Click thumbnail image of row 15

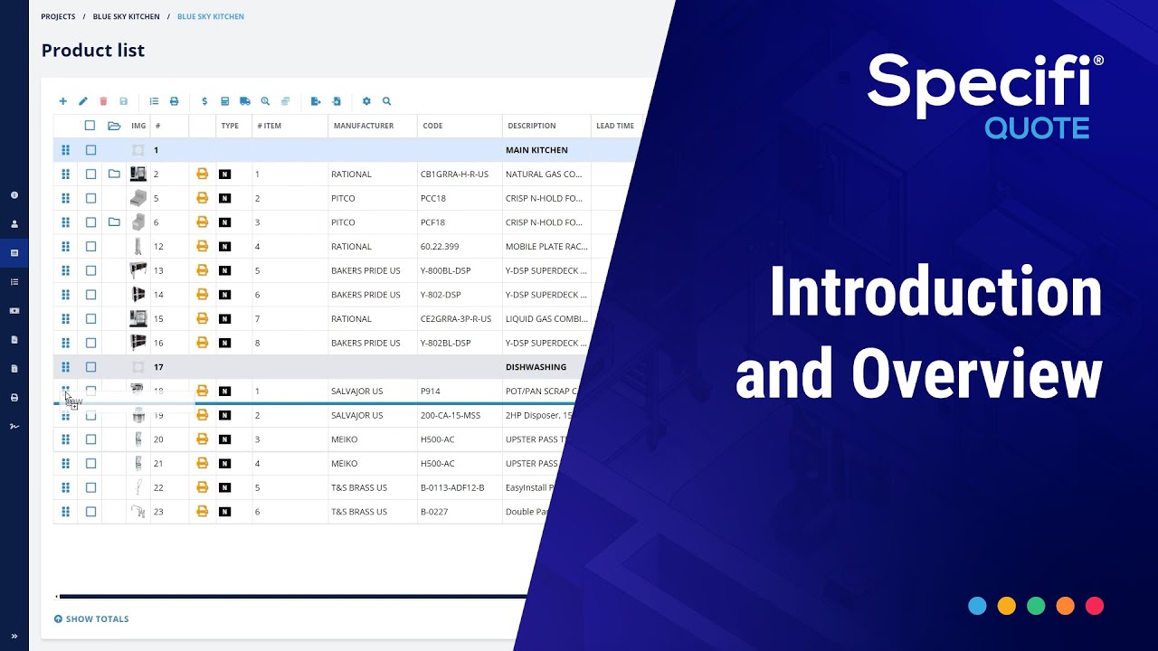[x=138, y=318]
